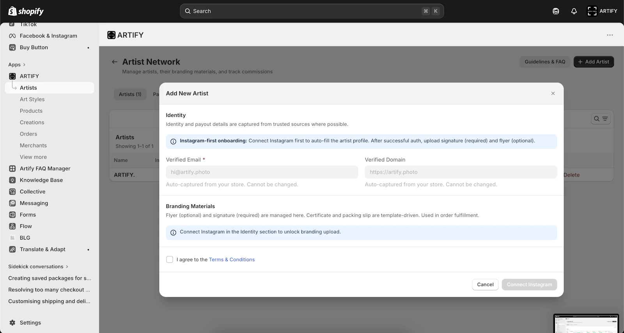This screenshot has width=624, height=333.
Task: Open the Terms & Conditions link
Action: point(232,260)
